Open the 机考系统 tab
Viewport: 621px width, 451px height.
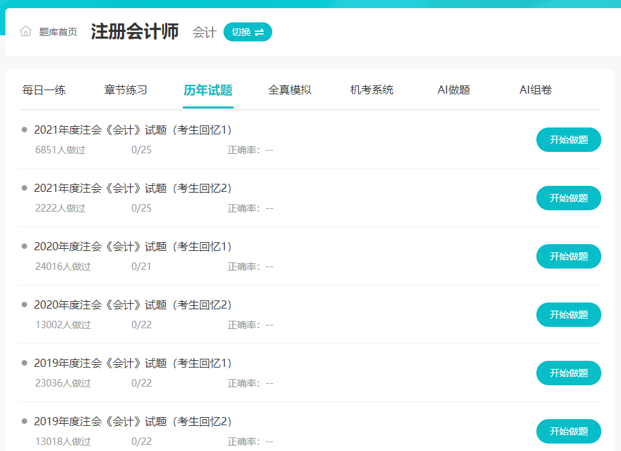[x=372, y=89]
